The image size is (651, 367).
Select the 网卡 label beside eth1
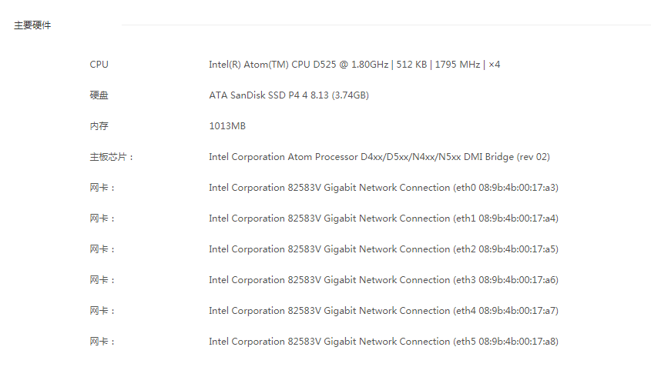tap(102, 219)
